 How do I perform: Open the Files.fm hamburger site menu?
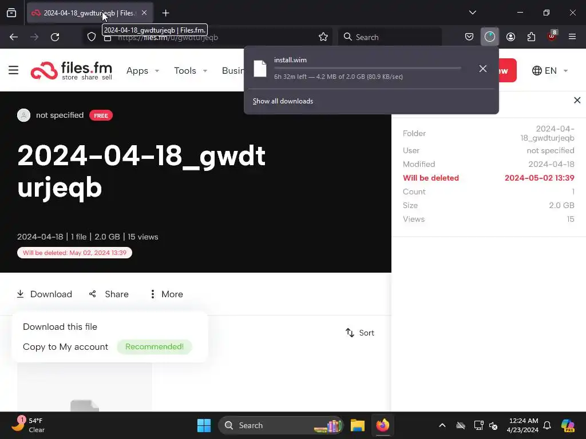pyautogui.click(x=14, y=70)
